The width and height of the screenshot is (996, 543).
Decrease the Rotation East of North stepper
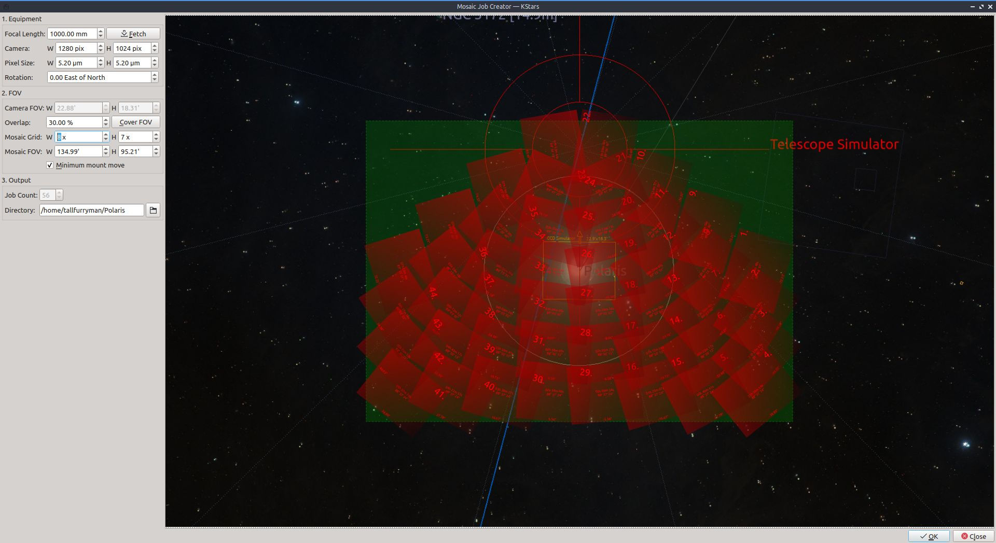(155, 80)
